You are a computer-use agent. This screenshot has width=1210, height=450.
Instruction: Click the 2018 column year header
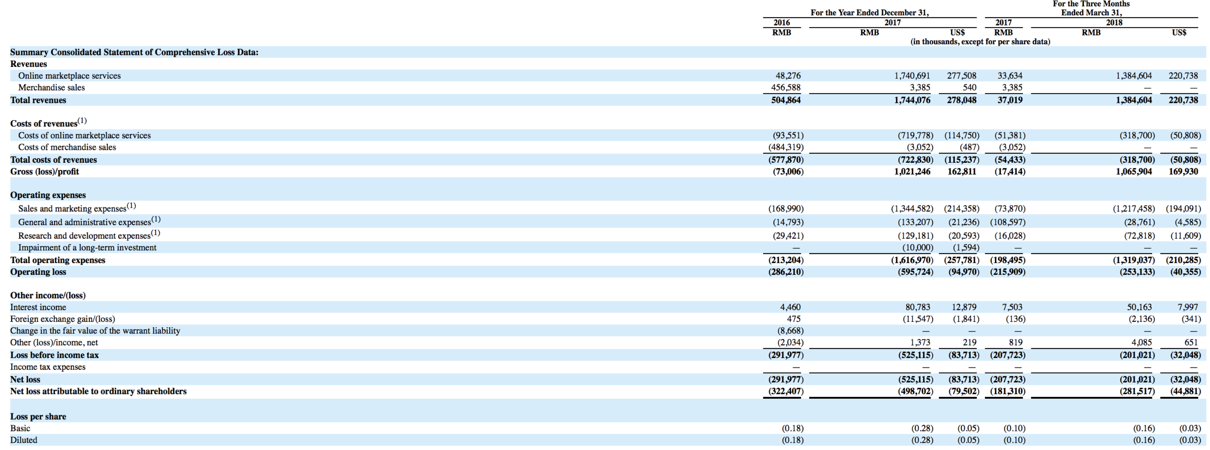tap(1114, 23)
